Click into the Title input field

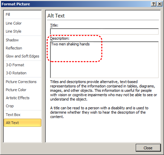click(104, 32)
